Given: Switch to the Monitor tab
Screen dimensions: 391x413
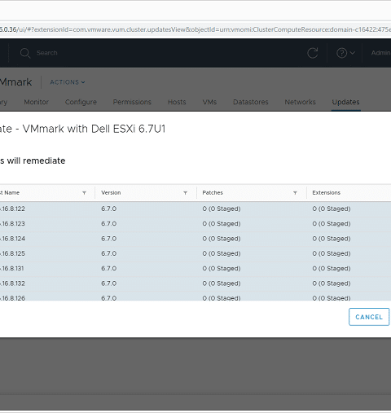Looking at the screenshot, I should pyautogui.click(x=36, y=102).
